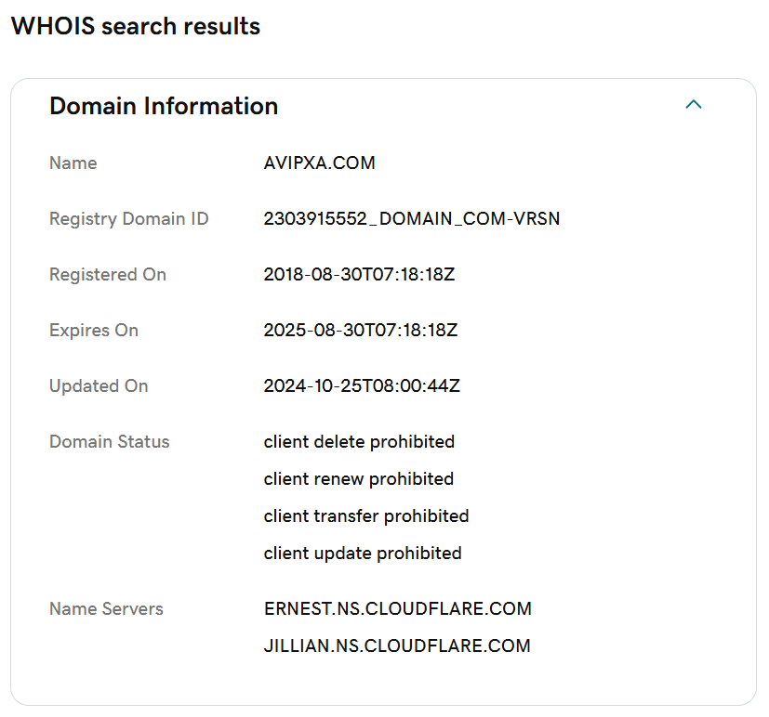Select the AVIPXA.COM domain name
The width and height of the screenshot is (769, 717).
pos(319,163)
